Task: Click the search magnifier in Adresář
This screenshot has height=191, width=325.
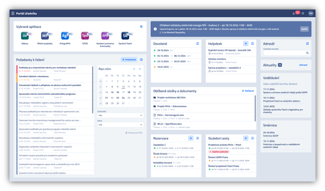Action: coord(307,53)
